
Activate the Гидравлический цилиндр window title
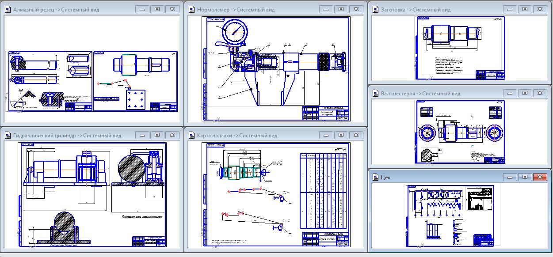point(67,136)
